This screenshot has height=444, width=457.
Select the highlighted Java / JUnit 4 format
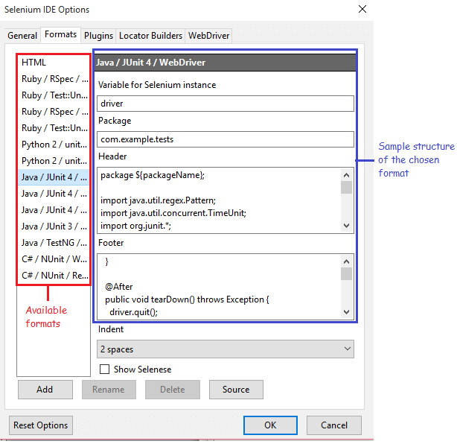click(54, 177)
